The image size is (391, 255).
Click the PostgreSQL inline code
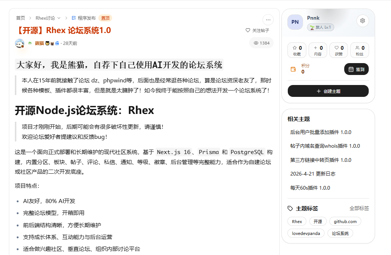click(x=247, y=152)
